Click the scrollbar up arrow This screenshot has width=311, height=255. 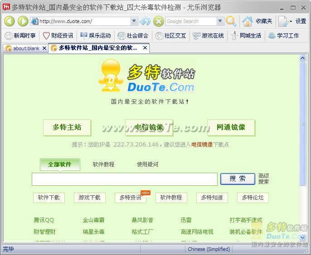coord(302,58)
